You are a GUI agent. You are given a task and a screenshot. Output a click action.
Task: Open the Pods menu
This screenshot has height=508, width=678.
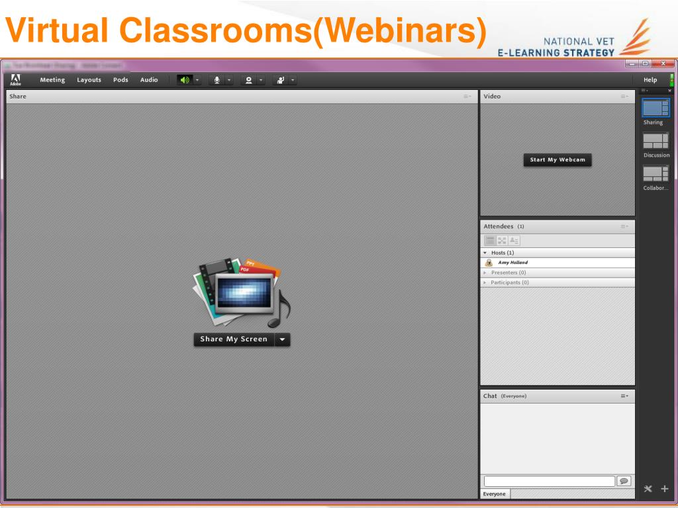point(121,80)
